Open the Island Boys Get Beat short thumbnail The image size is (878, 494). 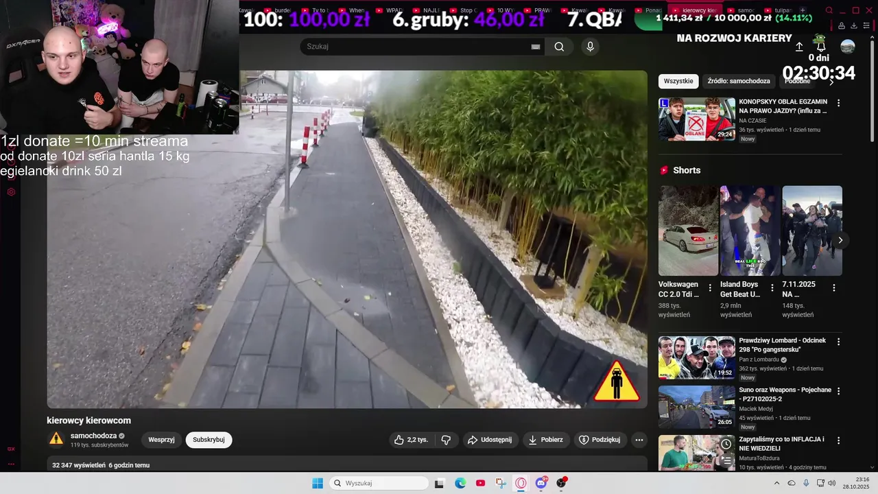pyautogui.click(x=750, y=231)
